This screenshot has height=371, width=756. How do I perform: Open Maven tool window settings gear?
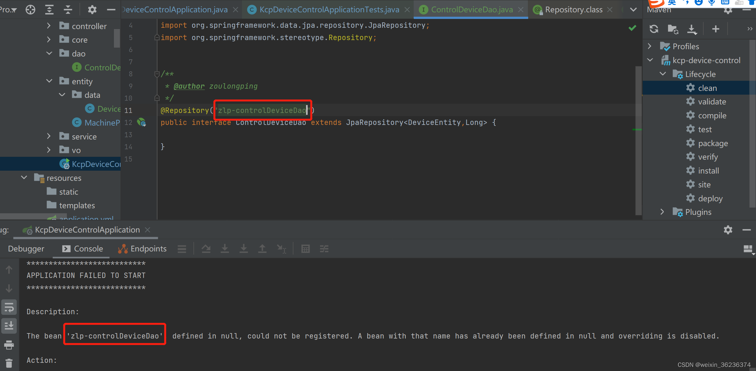[728, 10]
